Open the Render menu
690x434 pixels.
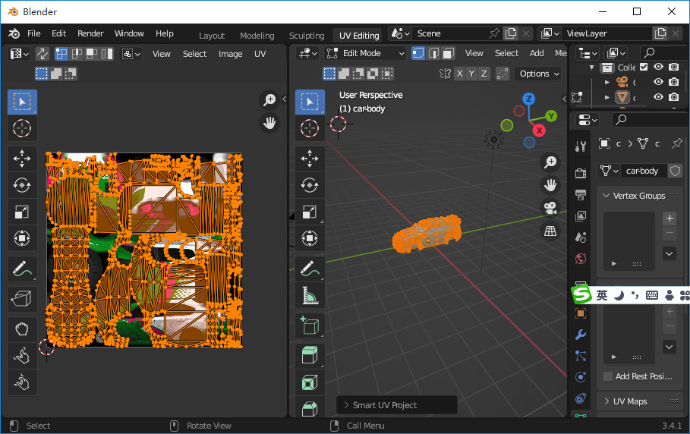[x=90, y=33]
